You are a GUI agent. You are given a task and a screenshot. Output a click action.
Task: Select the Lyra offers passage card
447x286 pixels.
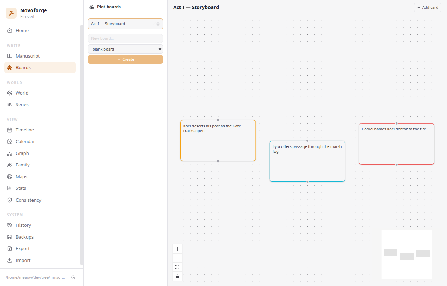click(x=307, y=161)
